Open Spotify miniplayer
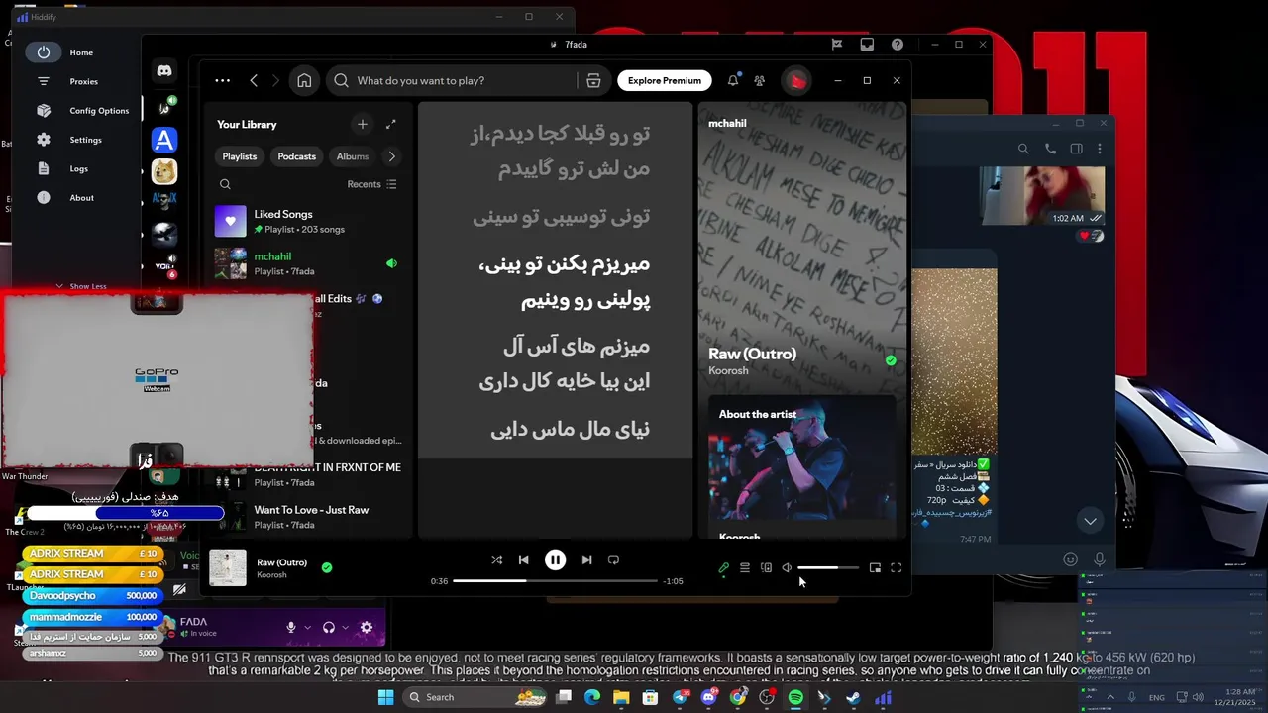The width and height of the screenshot is (1268, 713). coord(875,568)
